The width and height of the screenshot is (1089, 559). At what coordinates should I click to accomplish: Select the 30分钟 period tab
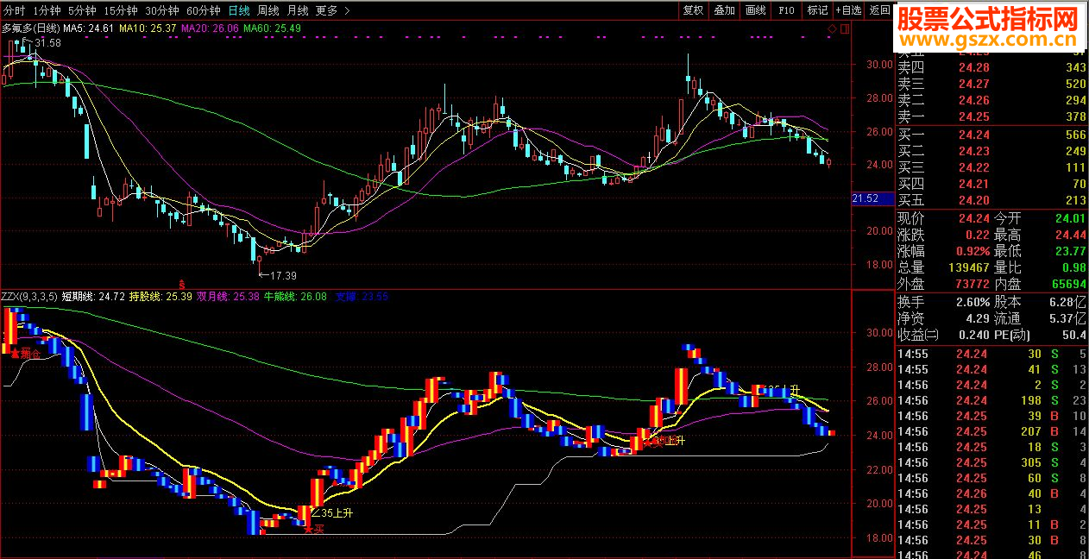pyautogui.click(x=161, y=10)
